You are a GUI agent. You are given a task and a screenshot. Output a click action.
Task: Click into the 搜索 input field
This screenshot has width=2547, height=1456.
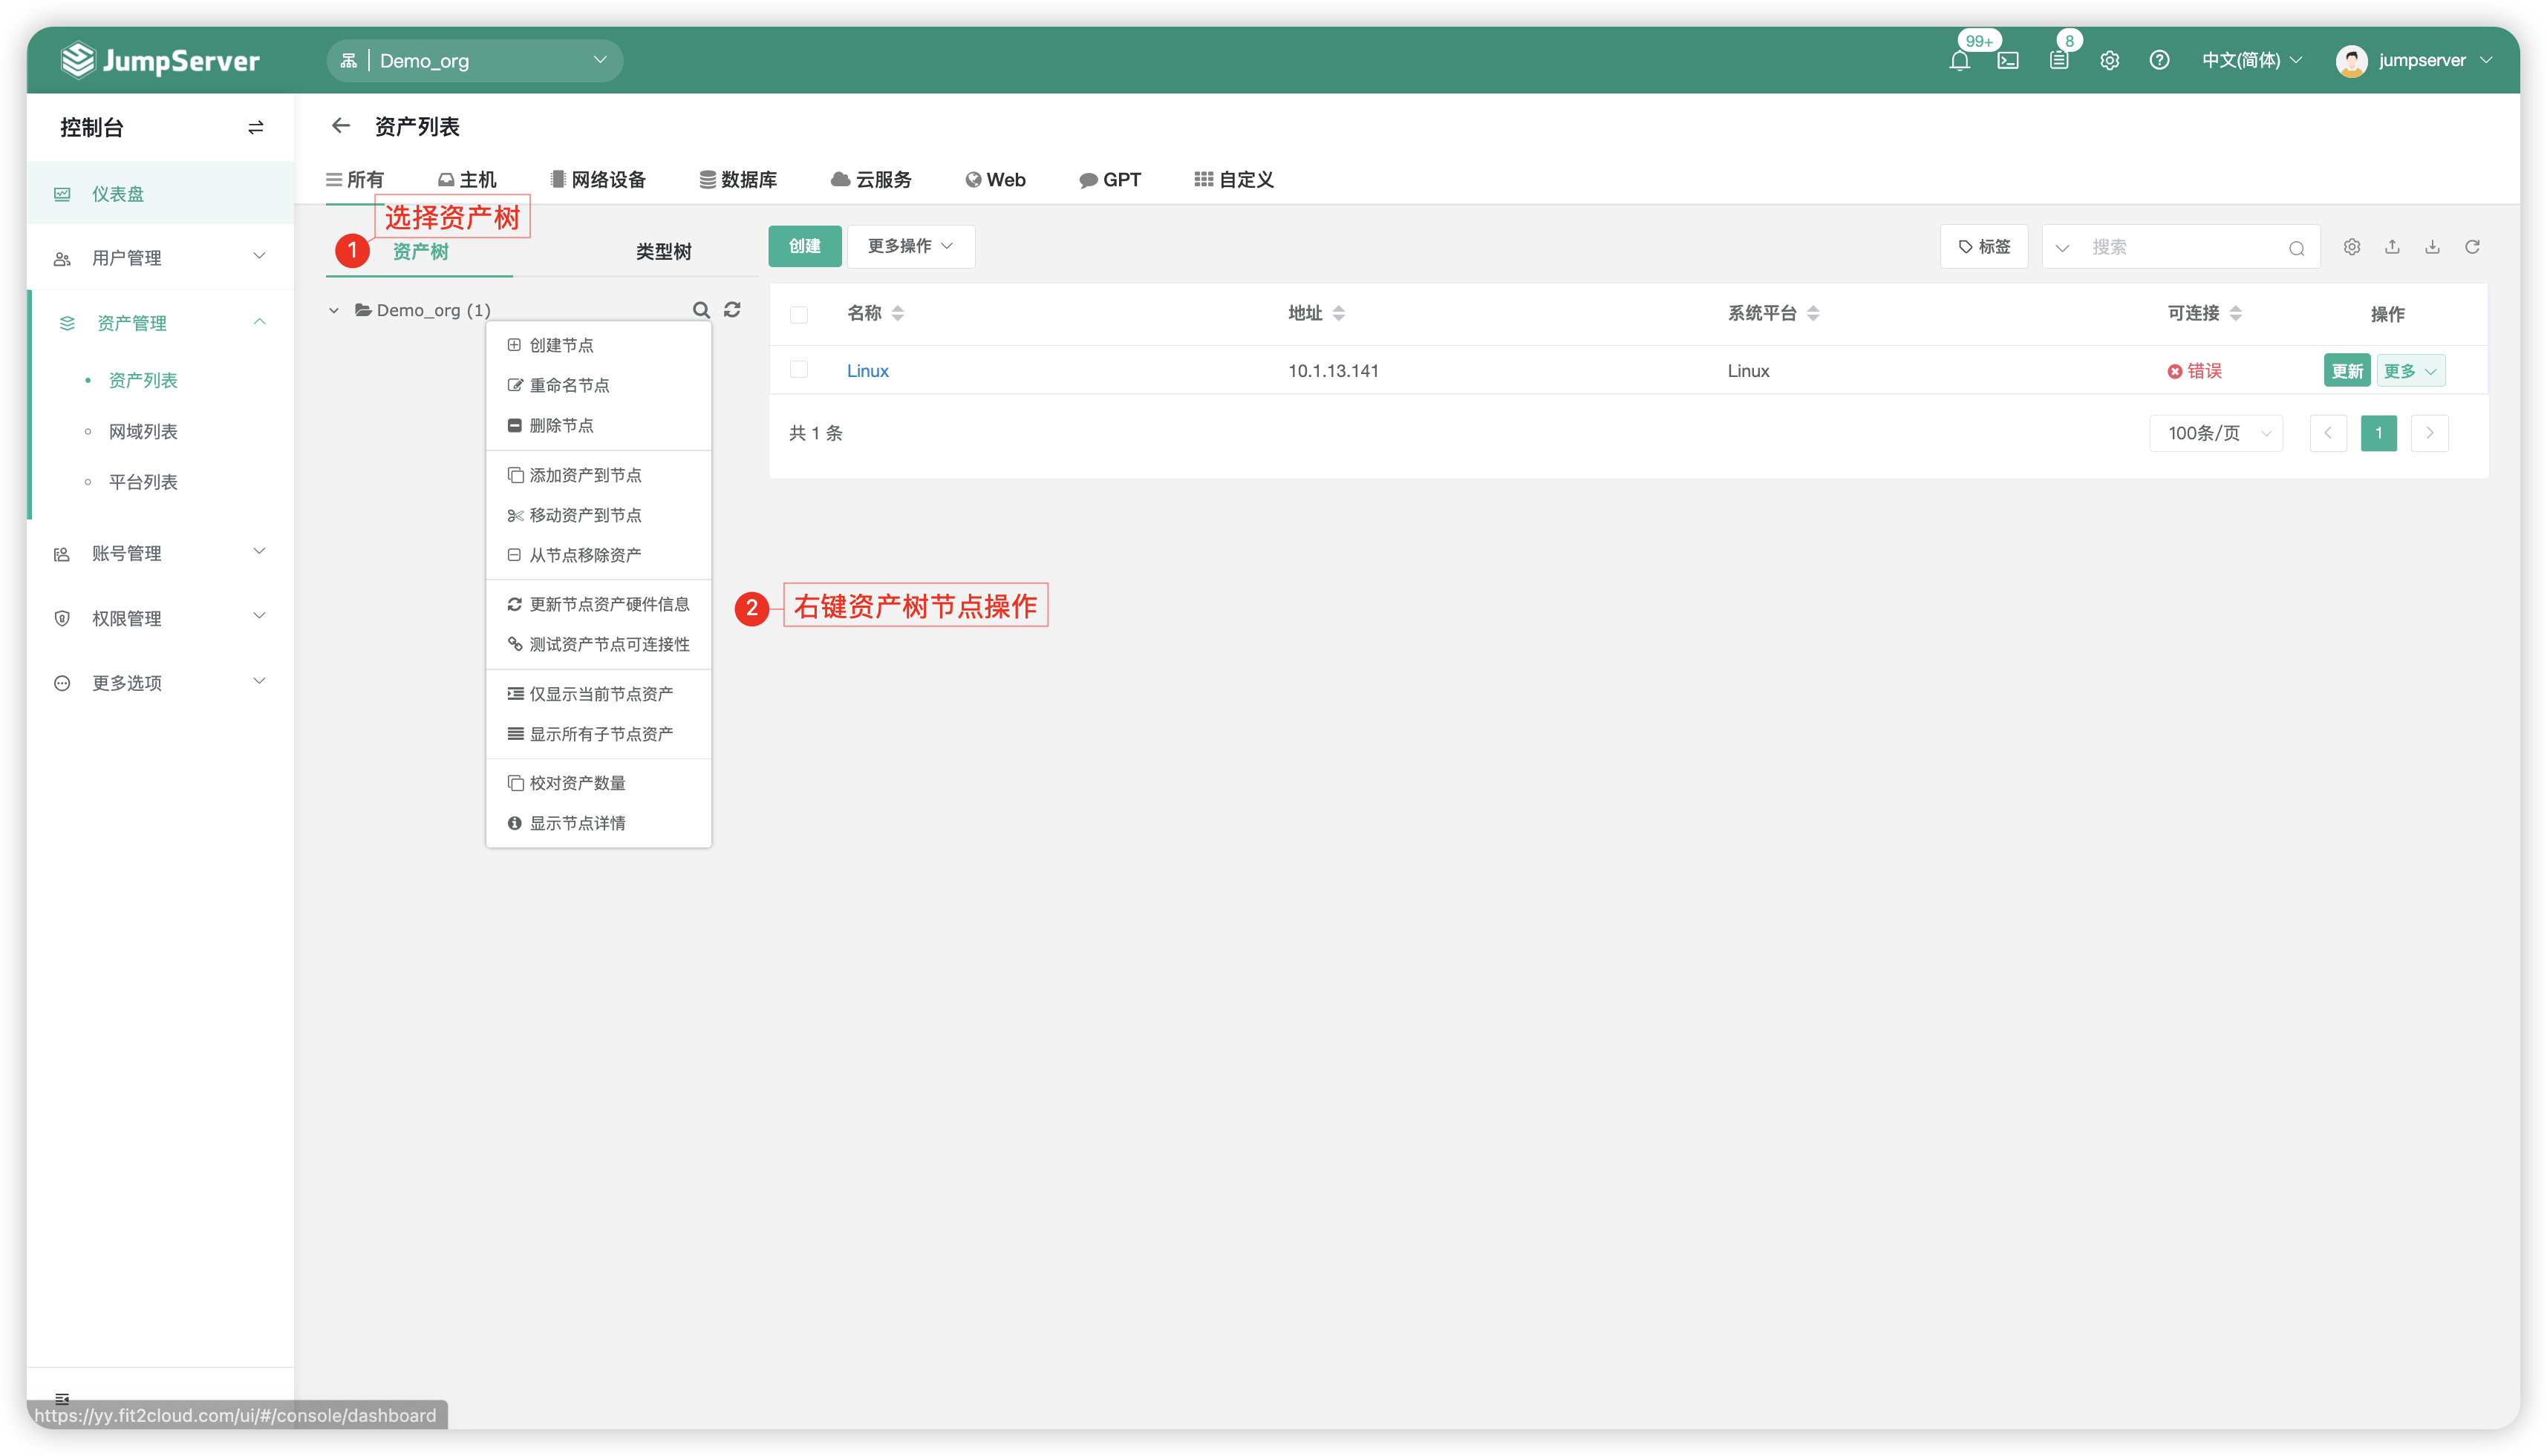point(2181,247)
